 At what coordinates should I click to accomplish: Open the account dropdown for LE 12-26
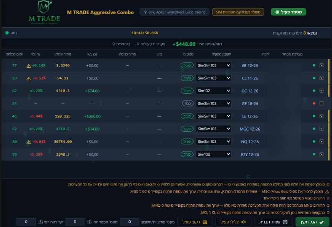[x=213, y=116]
